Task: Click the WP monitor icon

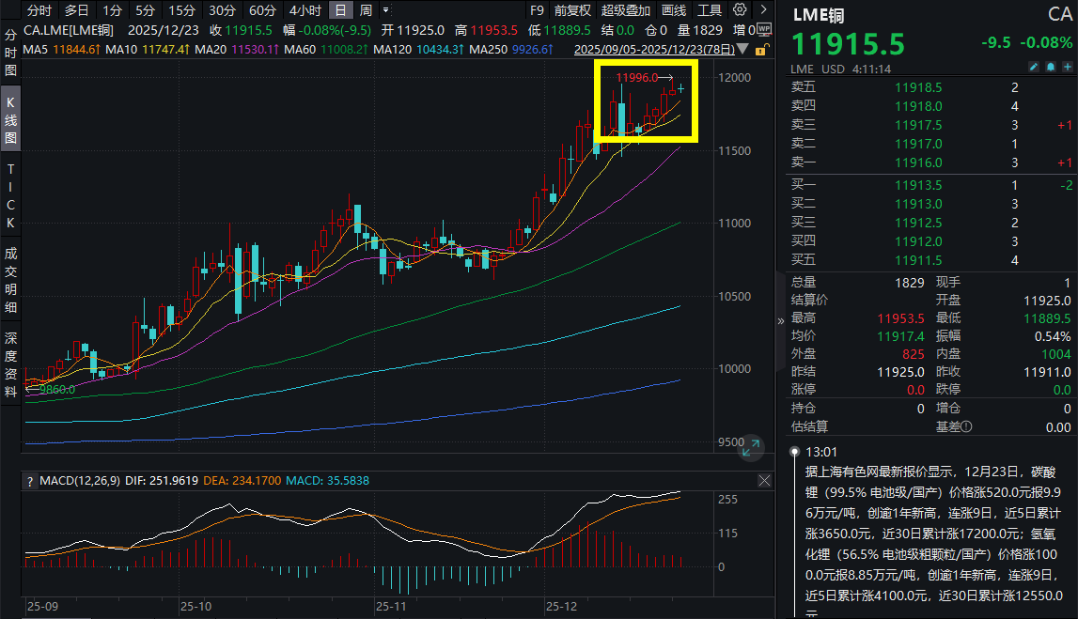Action: 763,29
